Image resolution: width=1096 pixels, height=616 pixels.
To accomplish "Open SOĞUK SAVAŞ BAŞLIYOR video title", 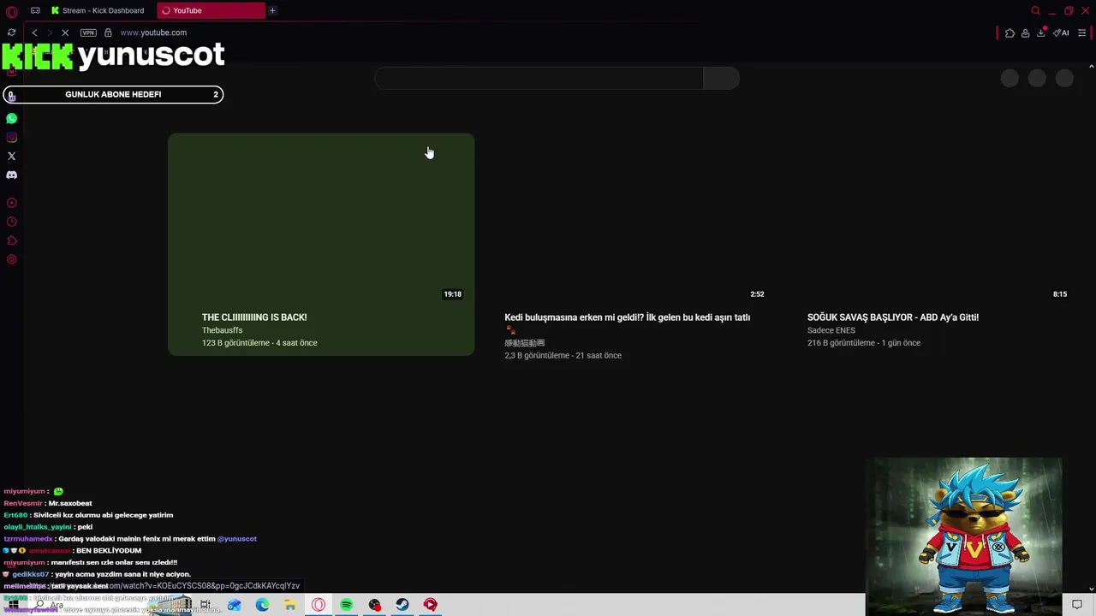I will pyautogui.click(x=893, y=317).
